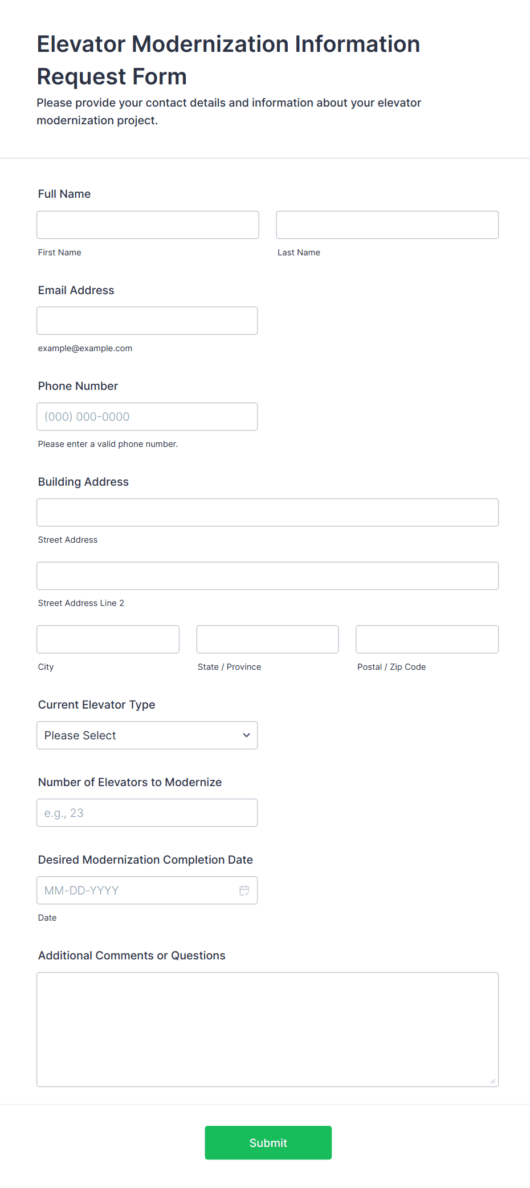Focus the Street Address input

pyautogui.click(x=267, y=512)
